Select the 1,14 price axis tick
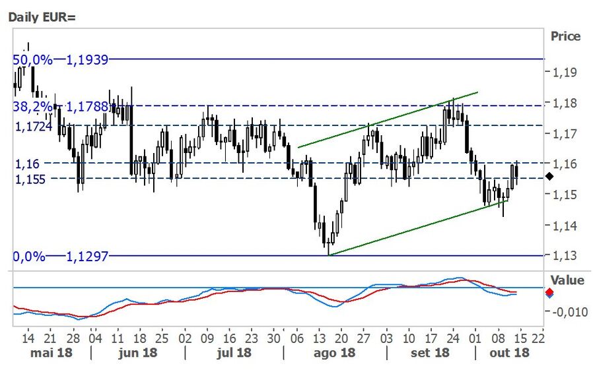Image resolution: width=593 pixels, height=370 pixels. click(x=565, y=226)
